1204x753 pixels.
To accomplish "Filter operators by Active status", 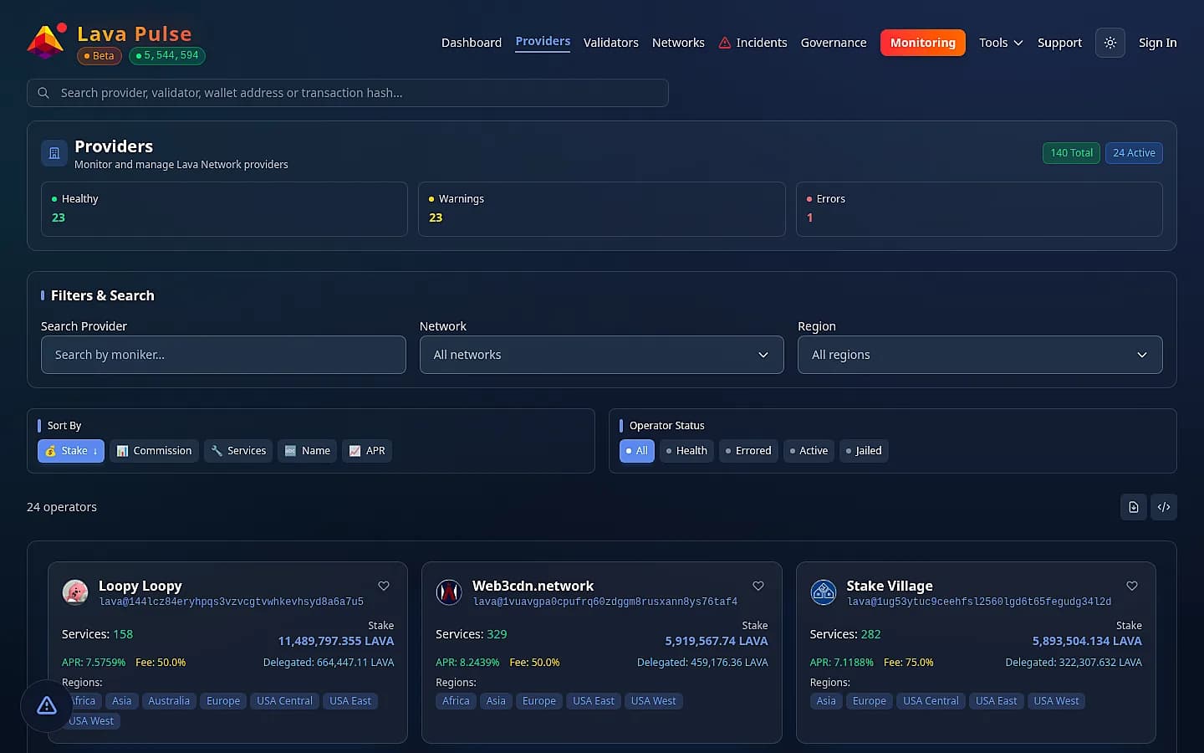I will [x=809, y=451].
